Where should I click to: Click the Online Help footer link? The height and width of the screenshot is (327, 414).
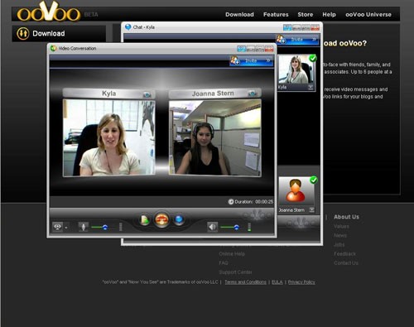232,254
